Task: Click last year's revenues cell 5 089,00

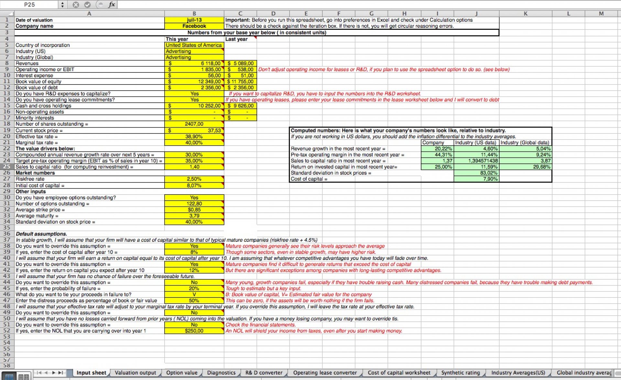Action: 240,63
